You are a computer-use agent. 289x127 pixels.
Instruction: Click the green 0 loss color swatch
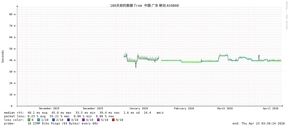click(29, 120)
